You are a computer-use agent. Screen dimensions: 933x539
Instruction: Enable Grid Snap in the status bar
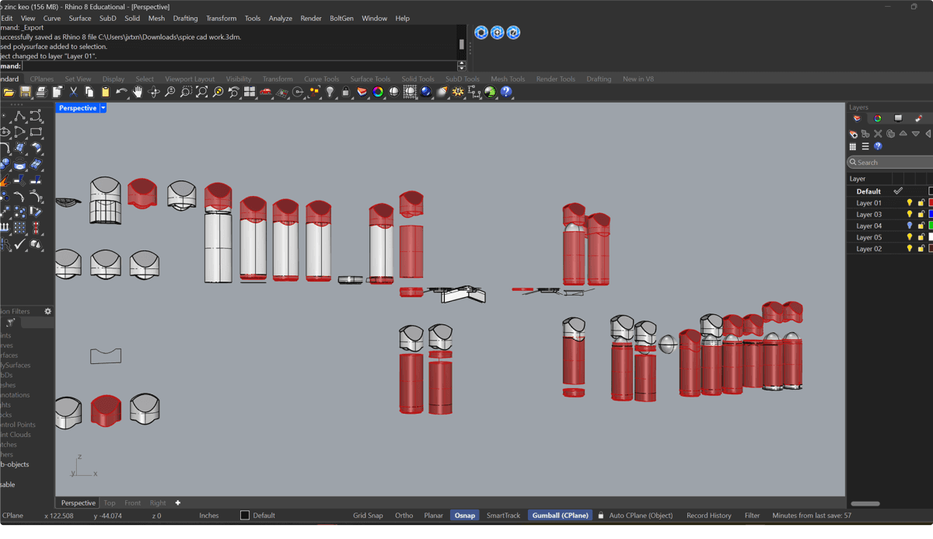coord(368,516)
